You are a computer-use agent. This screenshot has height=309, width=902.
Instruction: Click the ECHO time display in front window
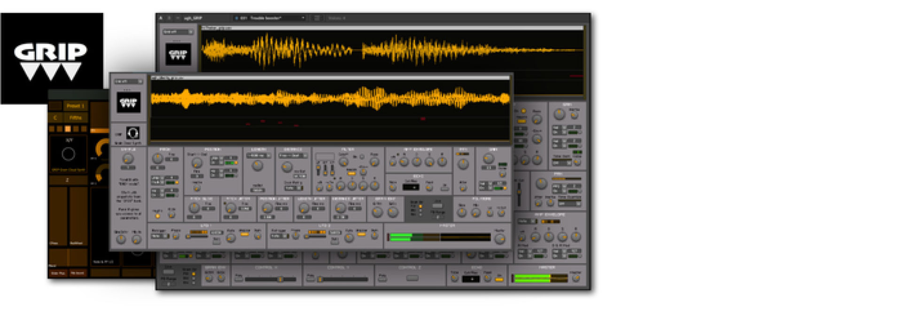click(411, 187)
